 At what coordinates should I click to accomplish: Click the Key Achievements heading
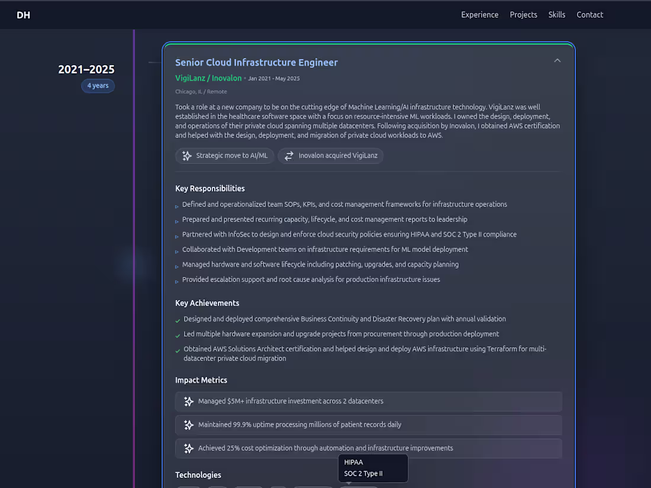(x=207, y=303)
